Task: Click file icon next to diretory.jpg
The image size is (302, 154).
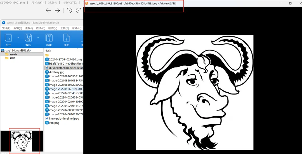Action: [47, 72]
